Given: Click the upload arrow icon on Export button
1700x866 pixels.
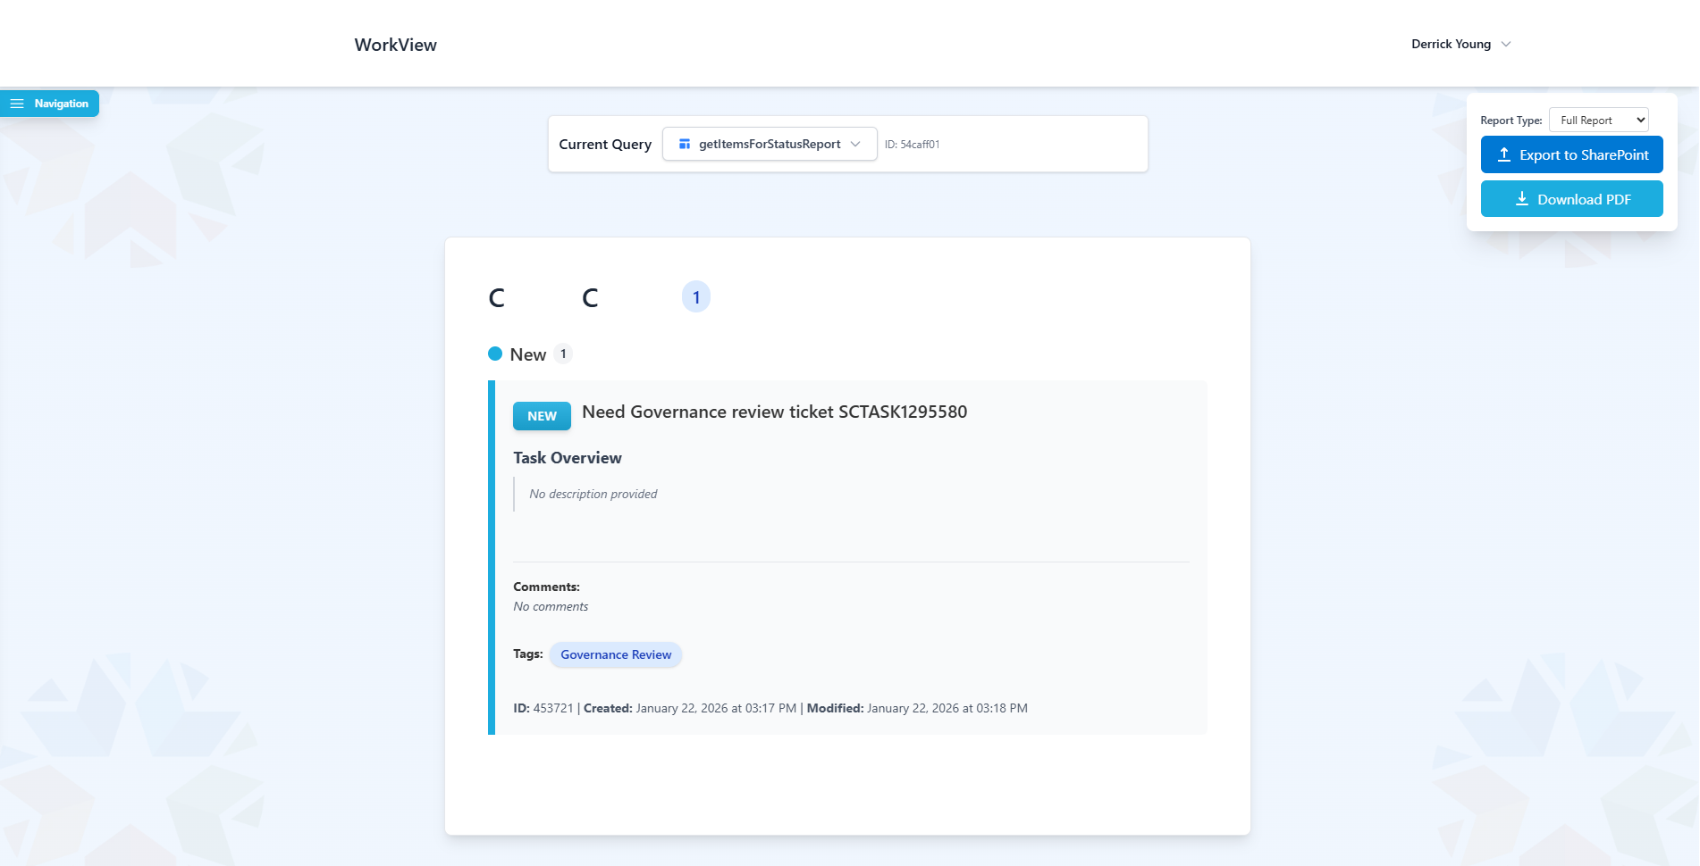Looking at the screenshot, I should tap(1504, 154).
